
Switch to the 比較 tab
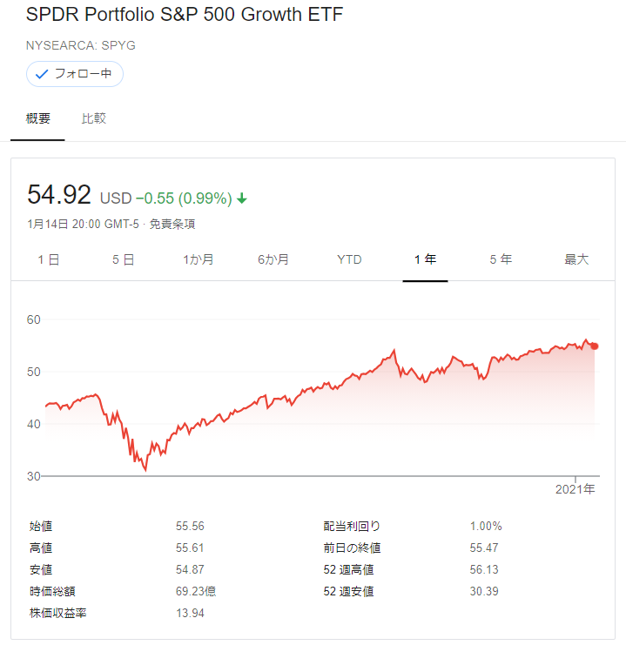[94, 118]
